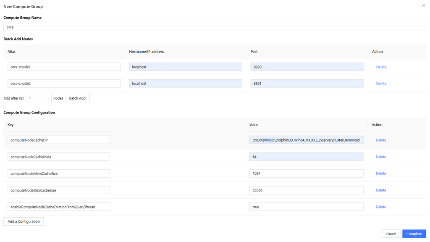Viewport: 430px width, 242px height.
Task: Click the port field showing 8921
Action: click(307, 84)
